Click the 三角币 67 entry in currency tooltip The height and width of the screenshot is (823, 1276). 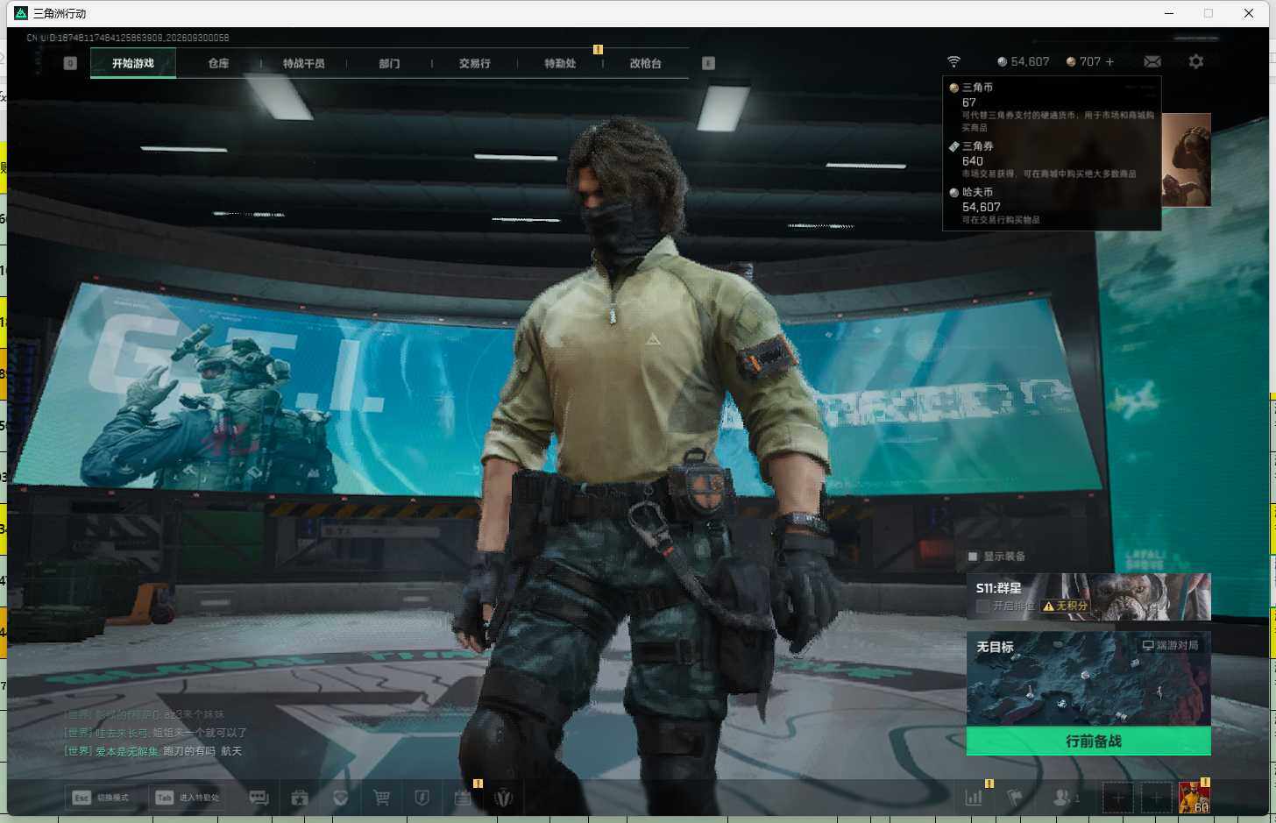tap(1052, 107)
